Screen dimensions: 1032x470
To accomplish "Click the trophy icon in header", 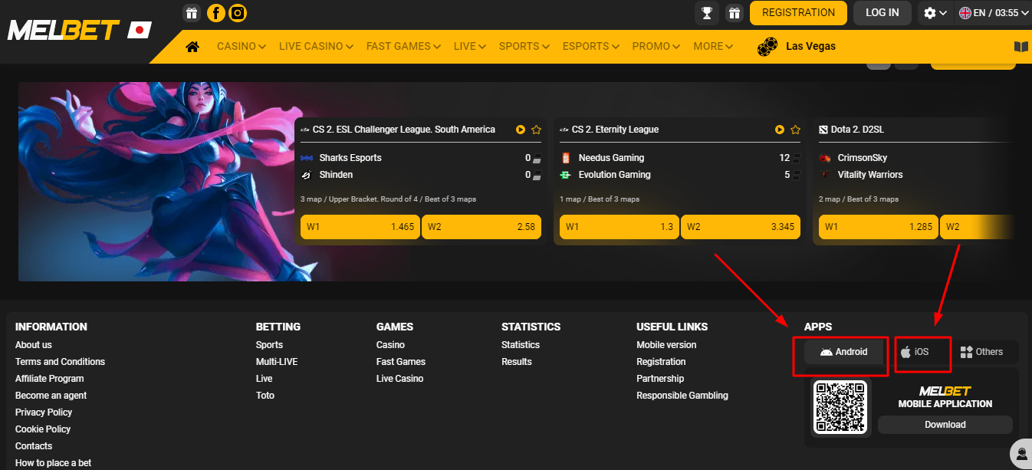I will [705, 13].
